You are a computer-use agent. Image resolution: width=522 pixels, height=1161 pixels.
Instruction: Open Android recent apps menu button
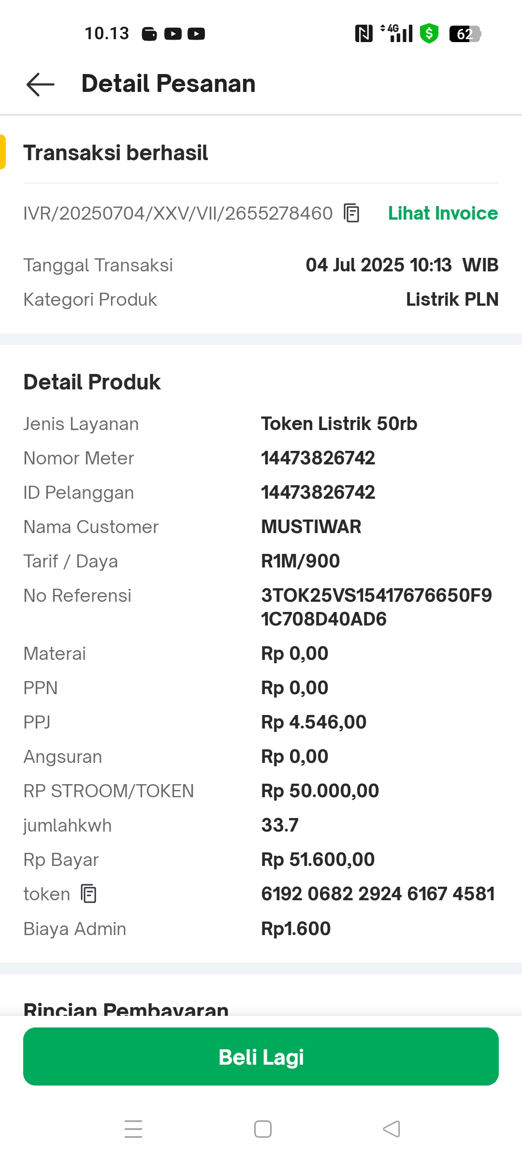(x=133, y=1129)
